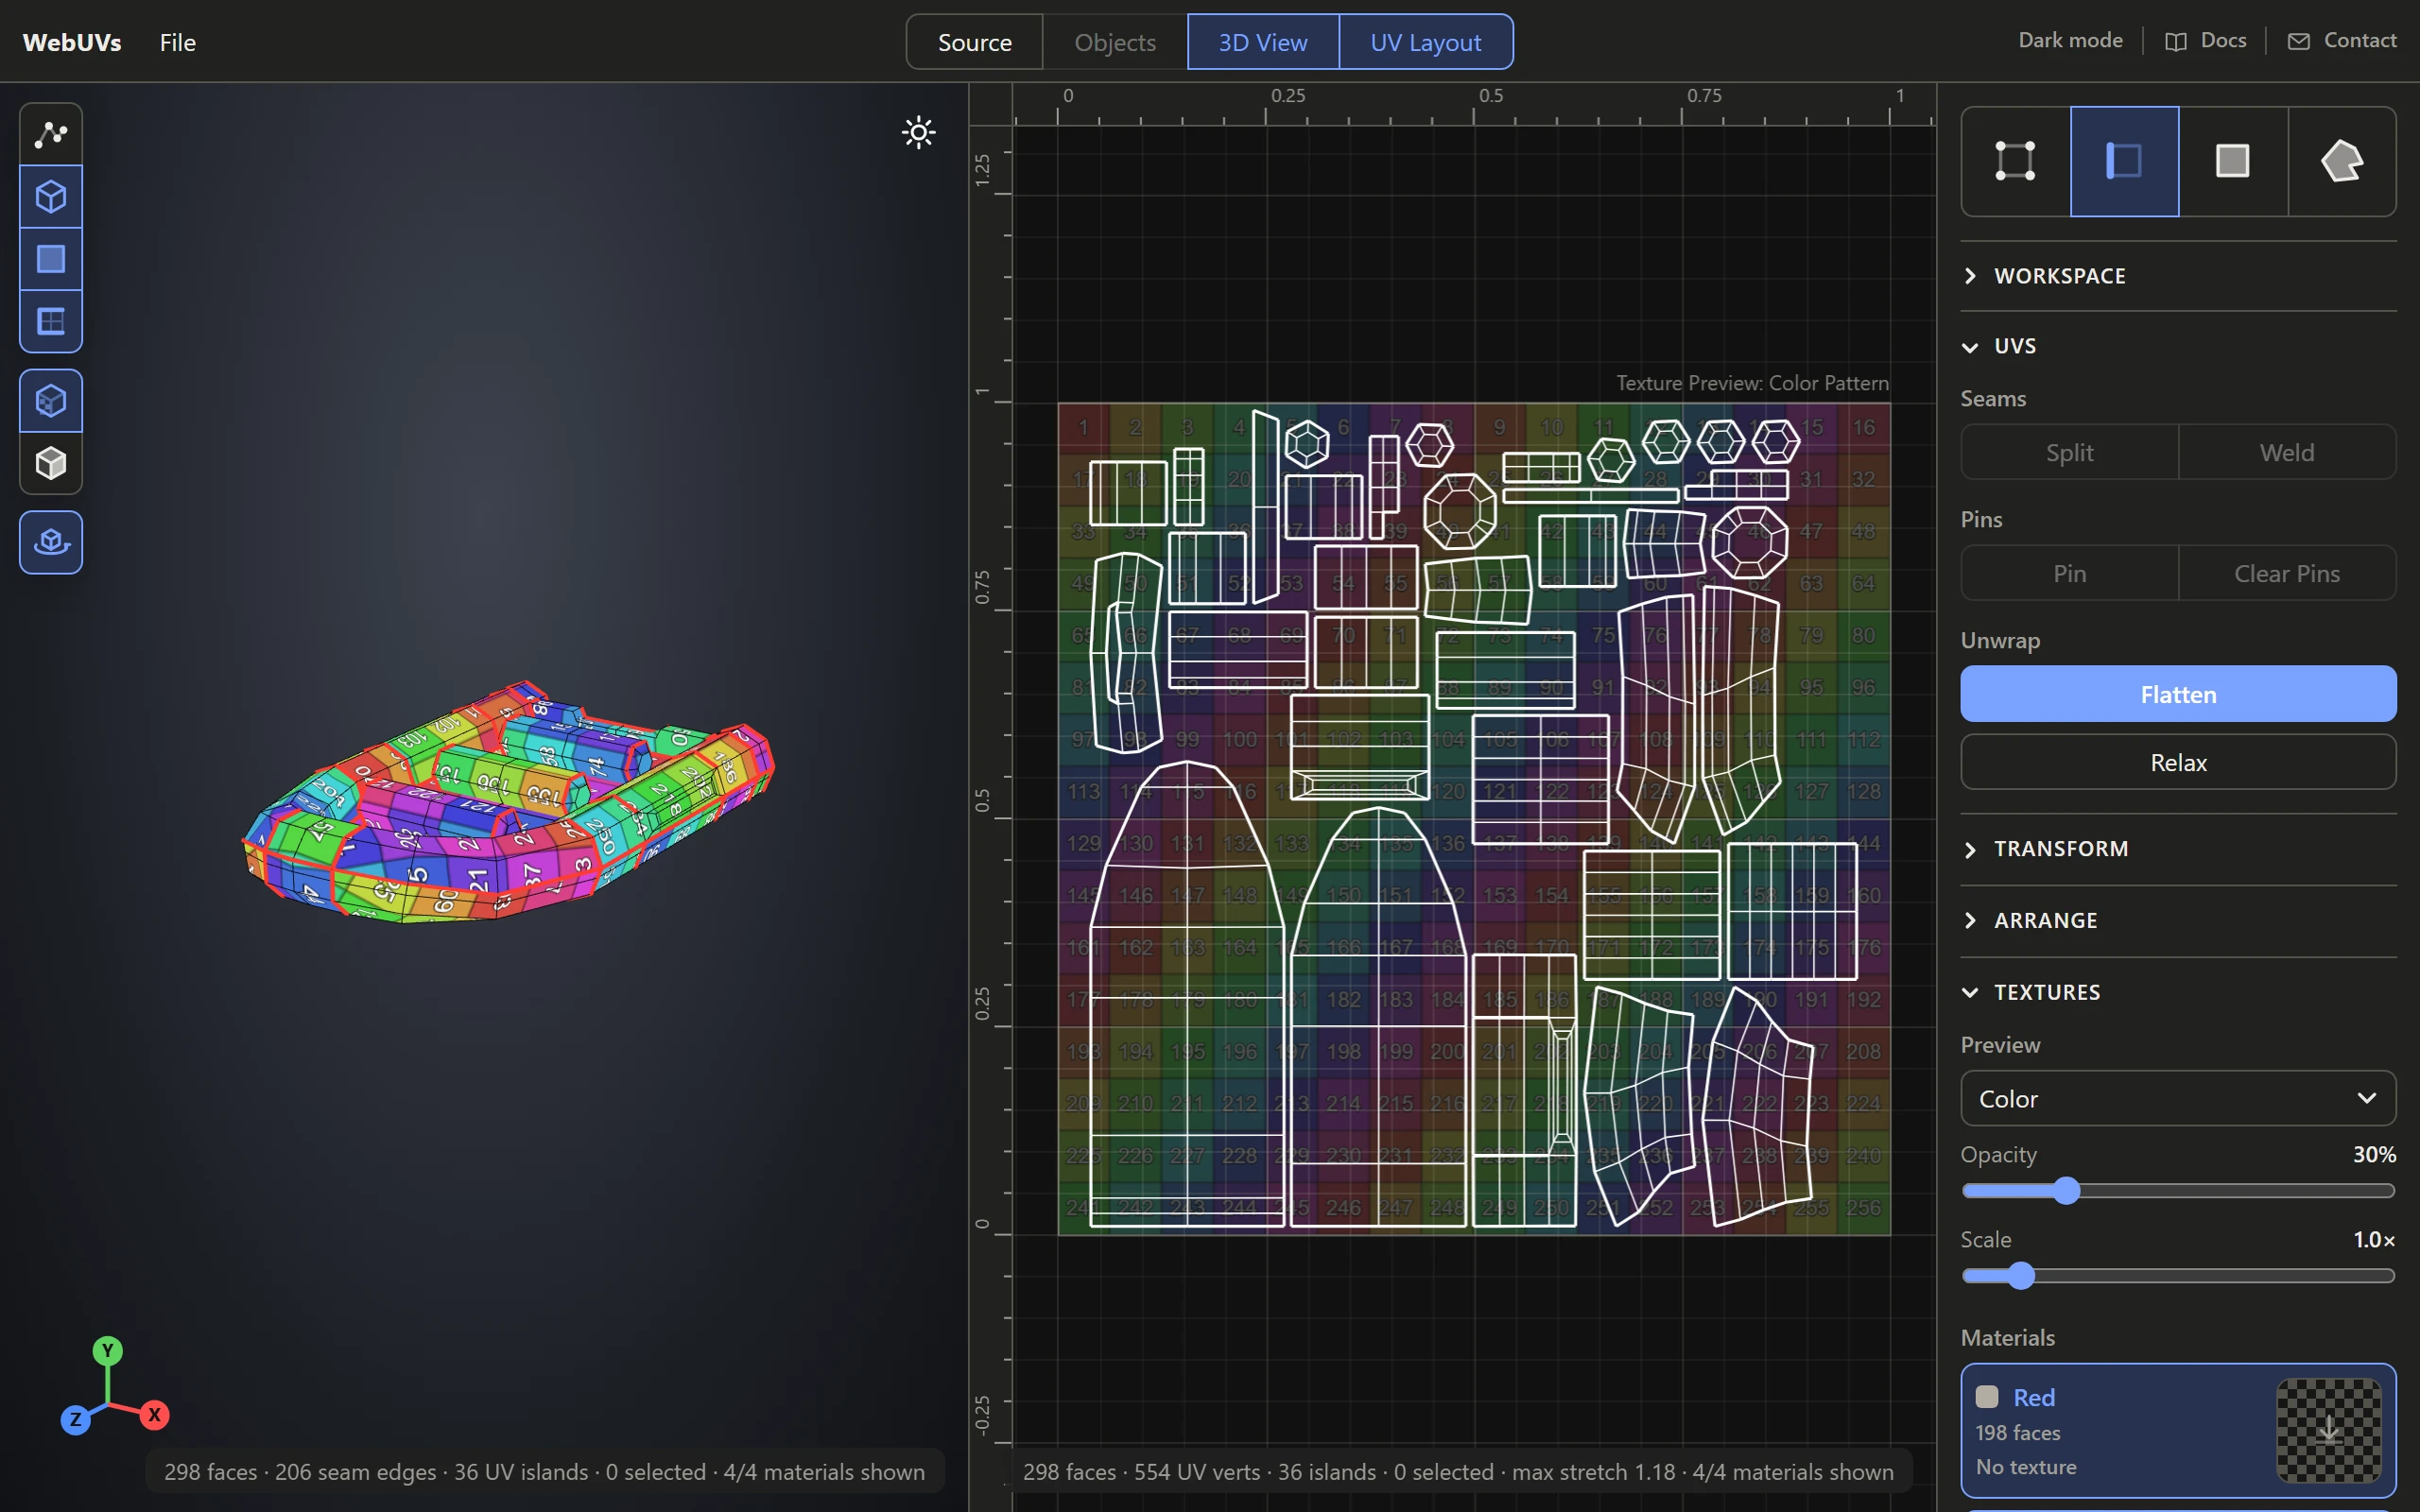The width and height of the screenshot is (2420, 1512).
Task: Click the Pin button
Action: (x=2069, y=573)
